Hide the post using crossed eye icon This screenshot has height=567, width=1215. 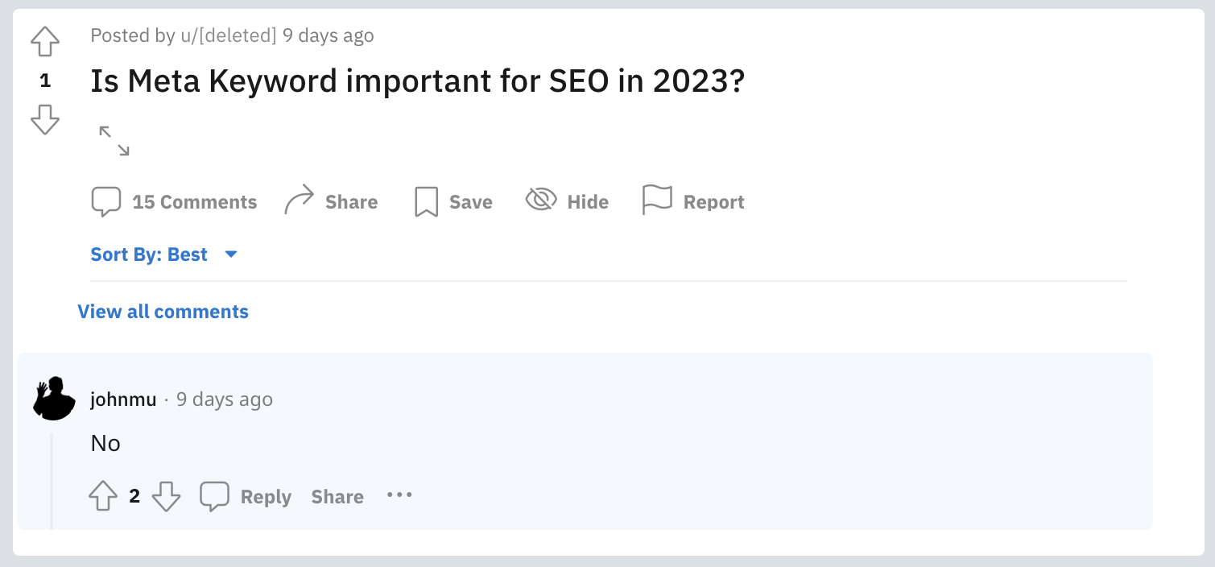(x=541, y=199)
